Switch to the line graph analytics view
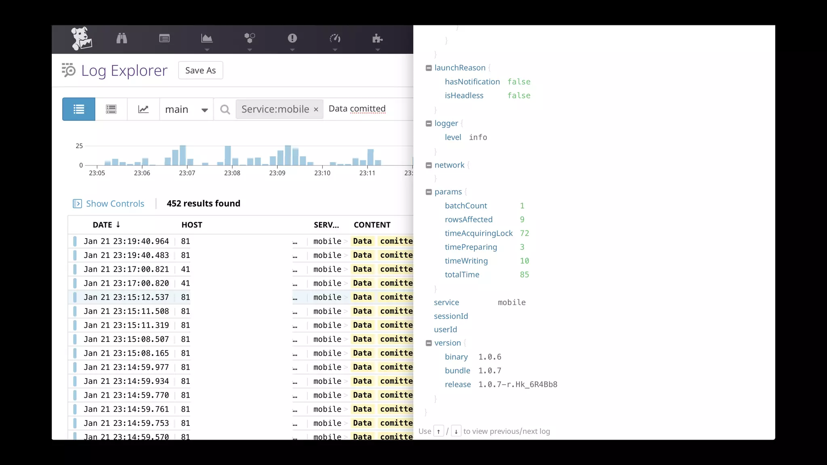This screenshot has width=827, height=465. [143, 109]
